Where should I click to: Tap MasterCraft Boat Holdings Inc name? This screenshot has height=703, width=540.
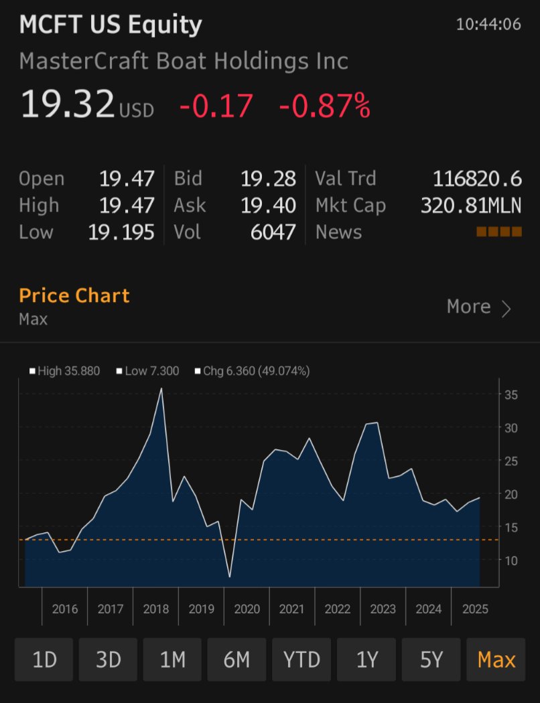pyautogui.click(x=184, y=61)
